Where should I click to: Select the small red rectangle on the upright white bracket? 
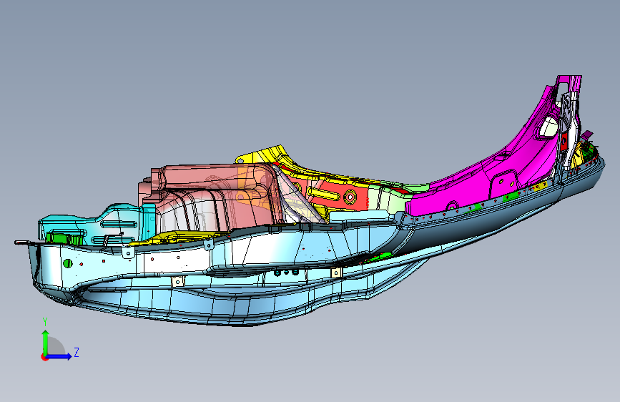click(564, 141)
